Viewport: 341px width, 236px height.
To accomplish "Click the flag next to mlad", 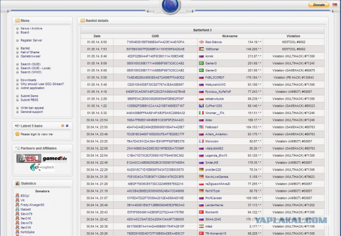I will [x=201, y=226].
